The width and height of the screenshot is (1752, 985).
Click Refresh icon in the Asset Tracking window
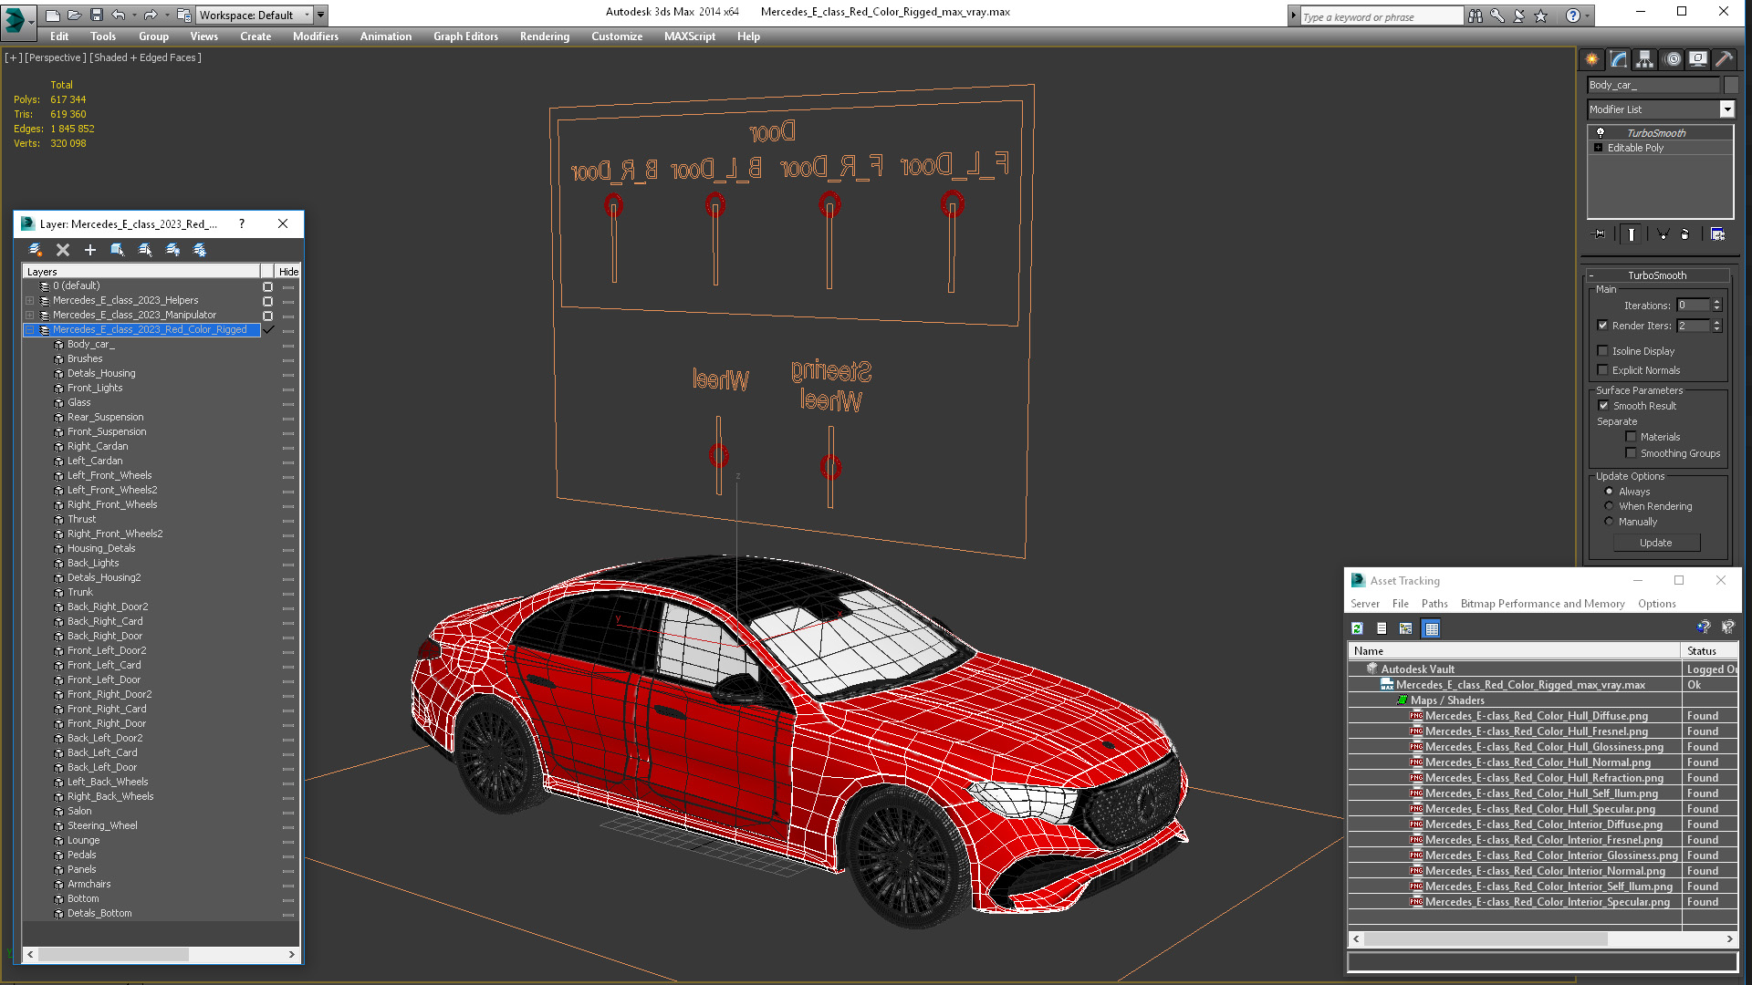point(1357,628)
